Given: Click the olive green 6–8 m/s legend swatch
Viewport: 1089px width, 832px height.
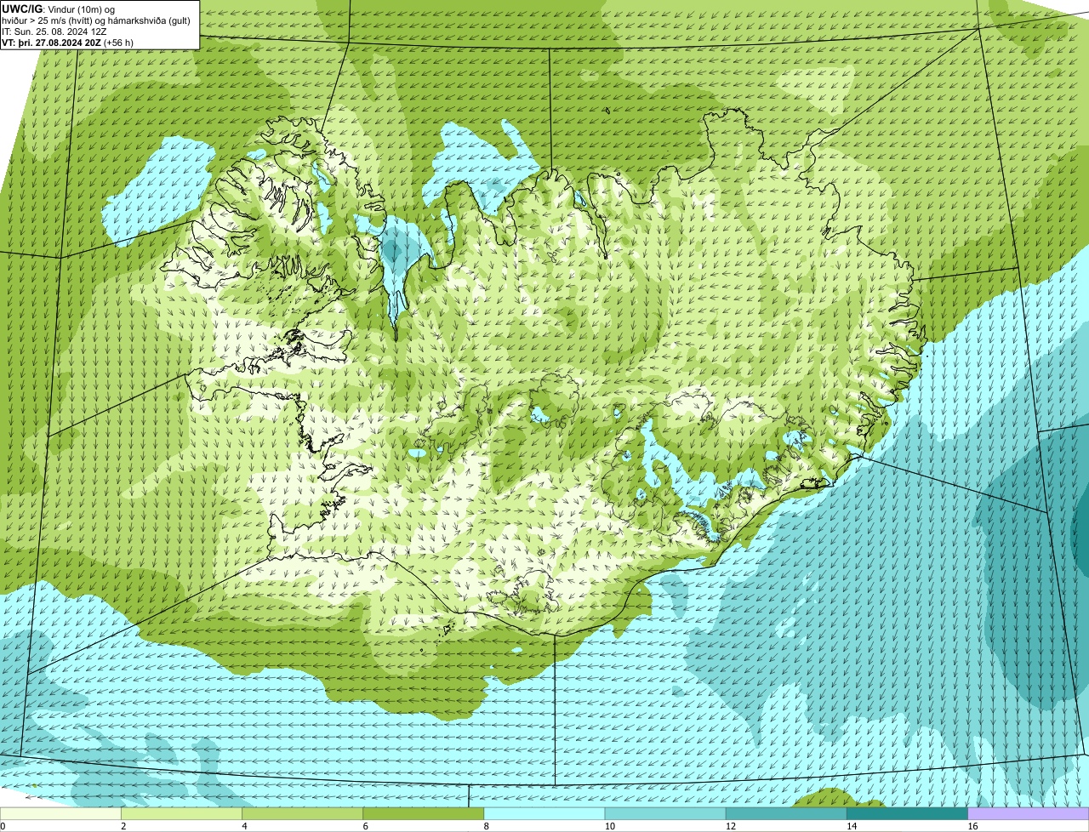Looking at the screenshot, I should point(424,814).
